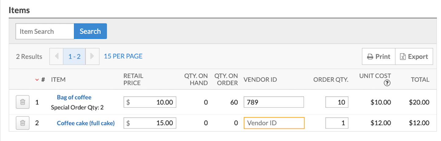Toggle sort order on the # column
This screenshot has height=141, width=441.
(37, 80)
